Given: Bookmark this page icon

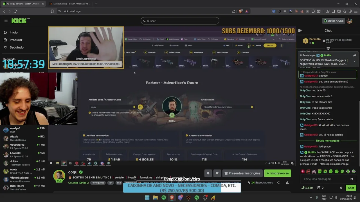Looking at the screenshot, I should (52, 11).
